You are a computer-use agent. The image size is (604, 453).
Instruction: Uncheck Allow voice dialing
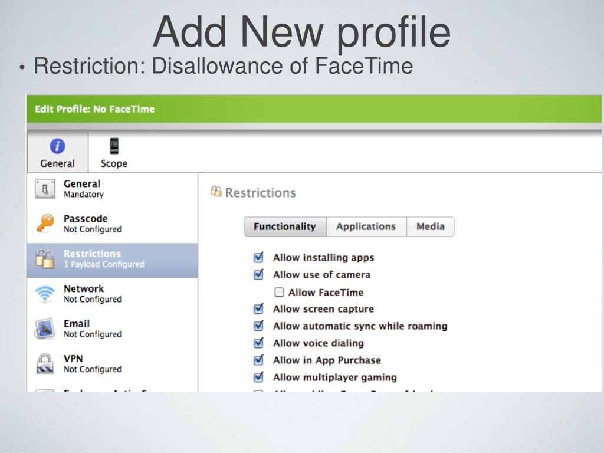point(258,343)
